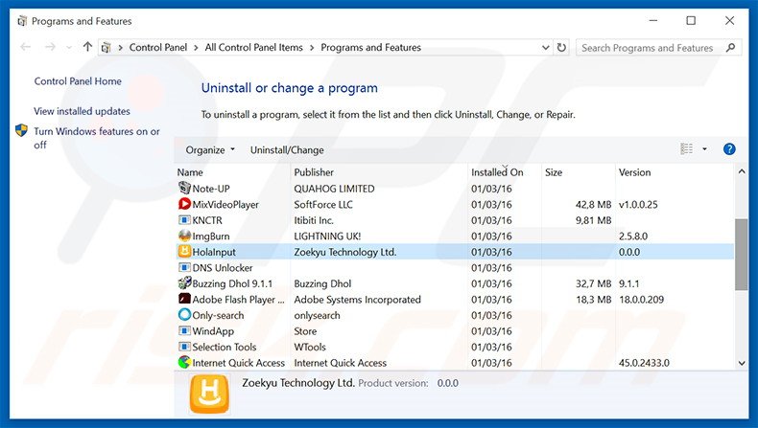Image resolution: width=758 pixels, height=428 pixels.
Task: Click the Only-search circle icon
Action: point(184,315)
